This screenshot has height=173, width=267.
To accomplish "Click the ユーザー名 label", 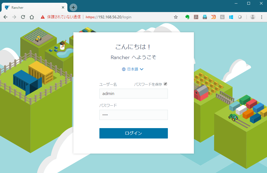I will click(x=108, y=84).
